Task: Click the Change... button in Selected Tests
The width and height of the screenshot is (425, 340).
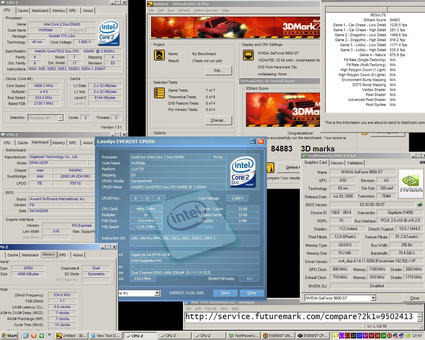Action: [x=218, y=120]
